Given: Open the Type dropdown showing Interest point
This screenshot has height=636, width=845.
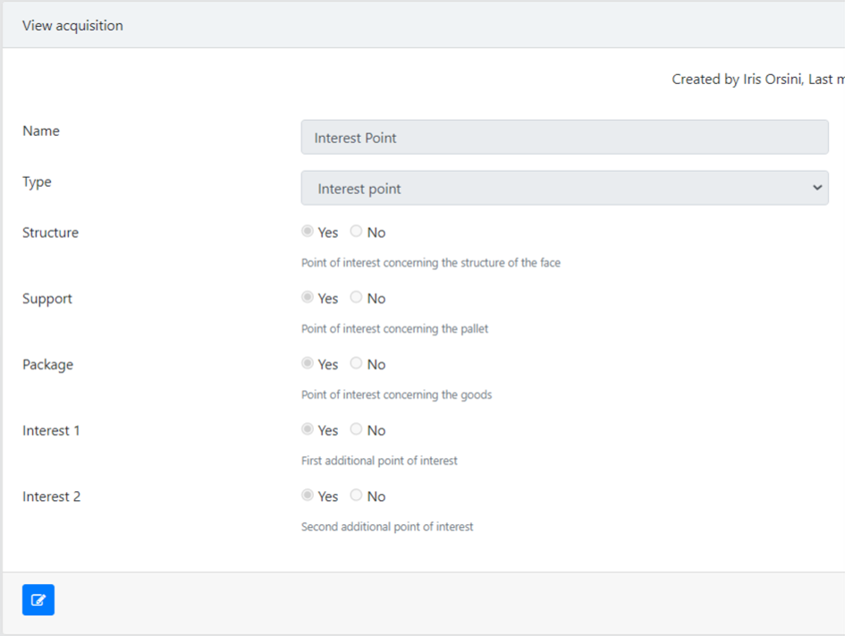Looking at the screenshot, I should pos(564,188).
